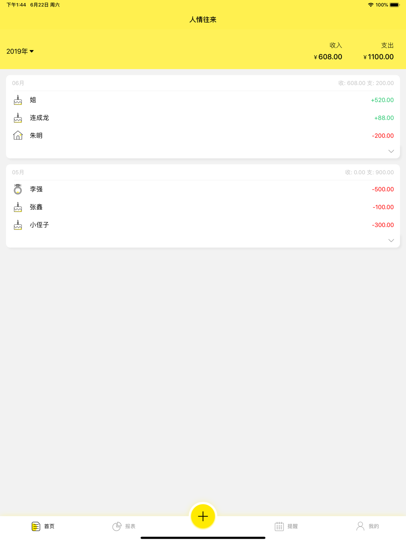
Task: Open the +520.00 record from 姐
Action: coord(203,100)
